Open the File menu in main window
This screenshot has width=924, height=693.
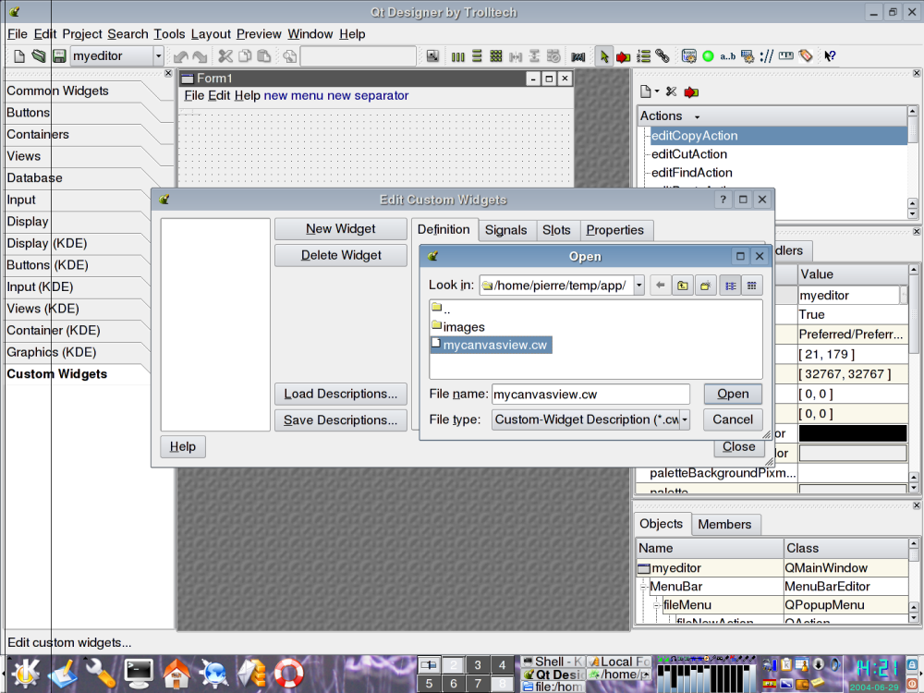(17, 34)
